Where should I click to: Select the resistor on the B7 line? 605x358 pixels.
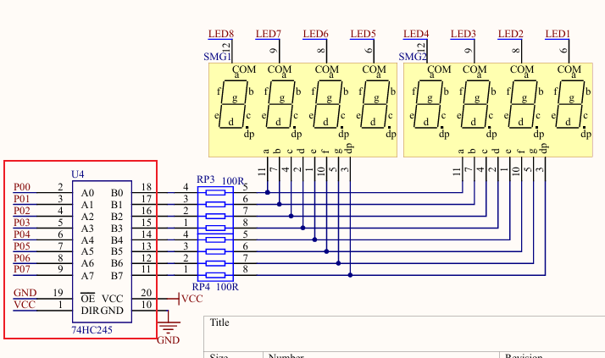215,275
